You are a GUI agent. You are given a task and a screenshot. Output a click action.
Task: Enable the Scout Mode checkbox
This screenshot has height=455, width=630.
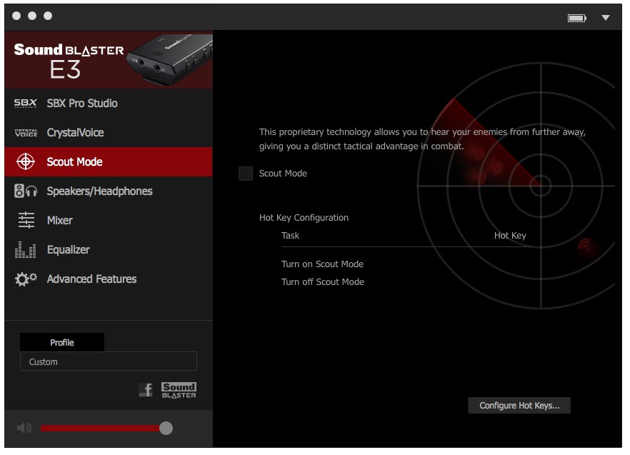[246, 174]
